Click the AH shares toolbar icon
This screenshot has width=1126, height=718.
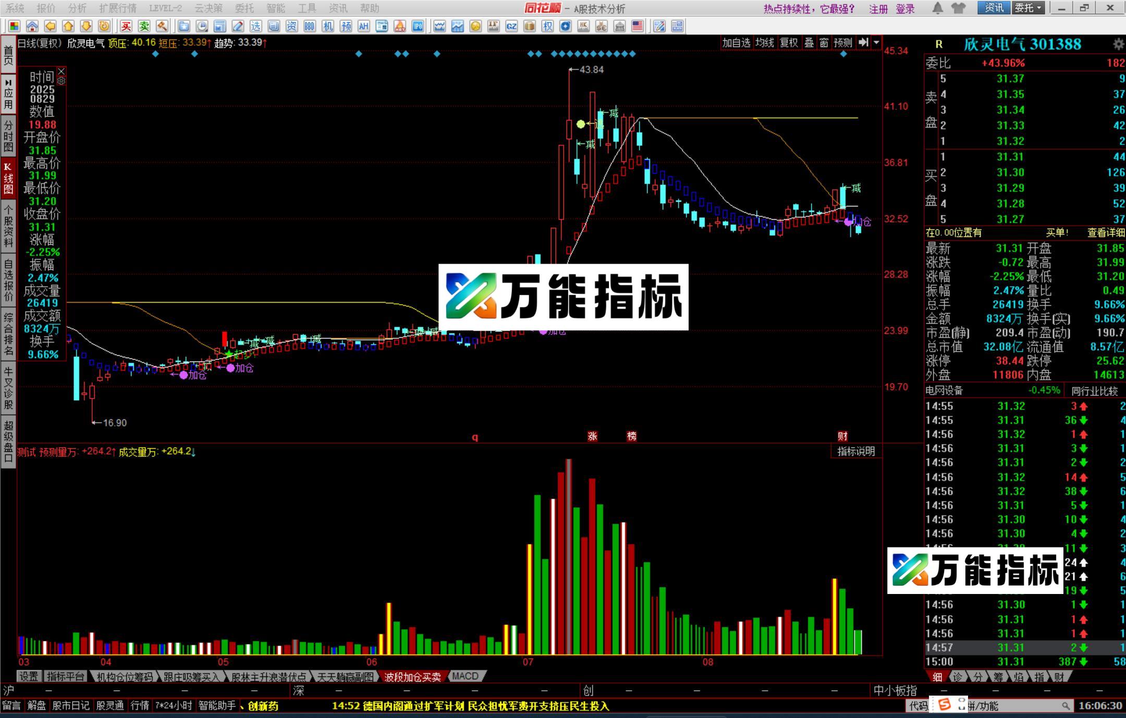pyautogui.click(x=363, y=26)
